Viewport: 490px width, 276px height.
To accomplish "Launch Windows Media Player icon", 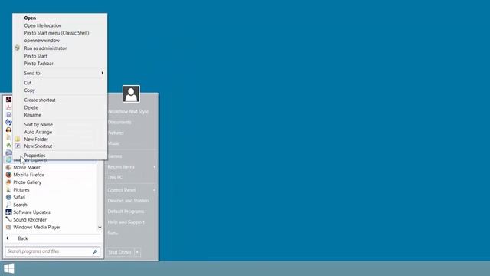I will pyautogui.click(x=8, y=227).
